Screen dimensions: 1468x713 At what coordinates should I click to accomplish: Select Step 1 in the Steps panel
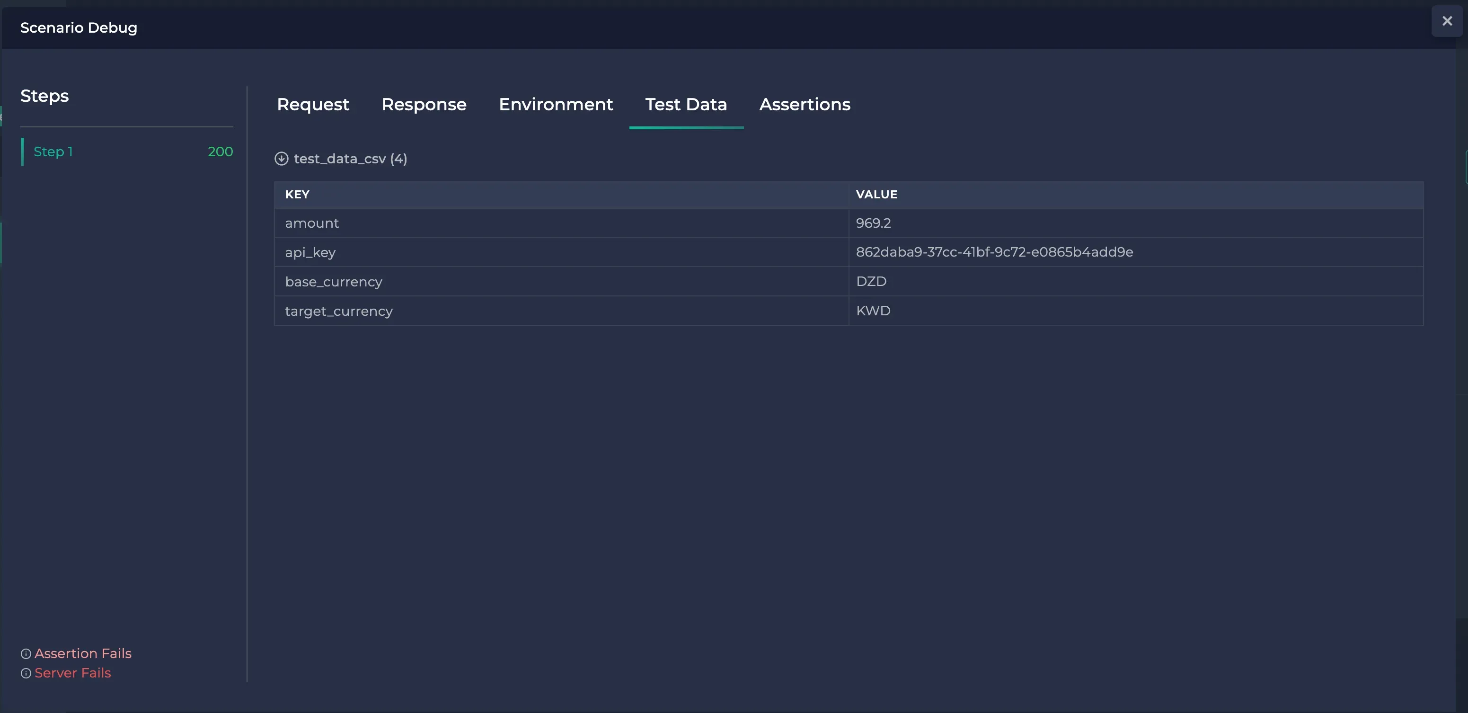pos(54,152)
